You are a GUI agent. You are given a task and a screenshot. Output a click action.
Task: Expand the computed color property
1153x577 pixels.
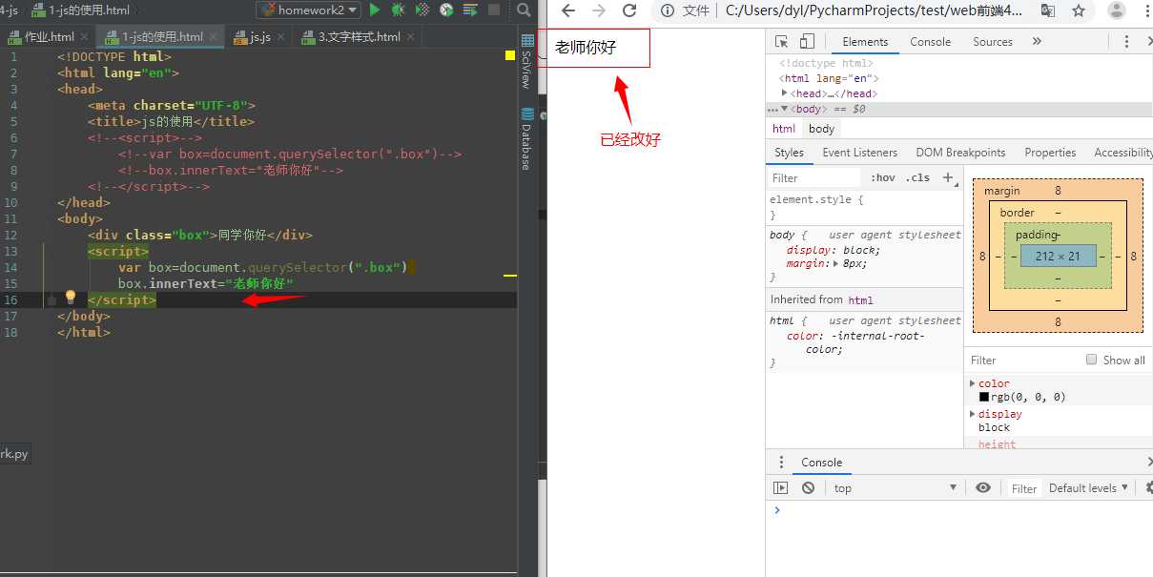tap(973, 383)
